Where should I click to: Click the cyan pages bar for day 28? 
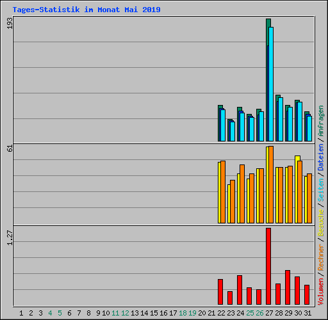281,120
